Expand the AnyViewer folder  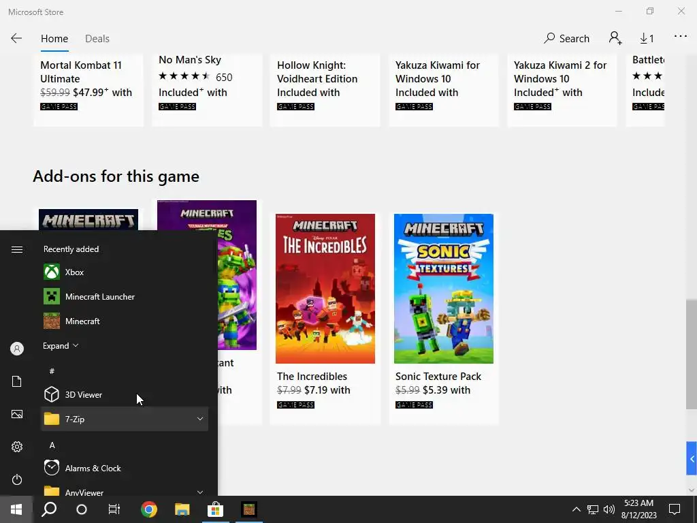pos(125,492)
